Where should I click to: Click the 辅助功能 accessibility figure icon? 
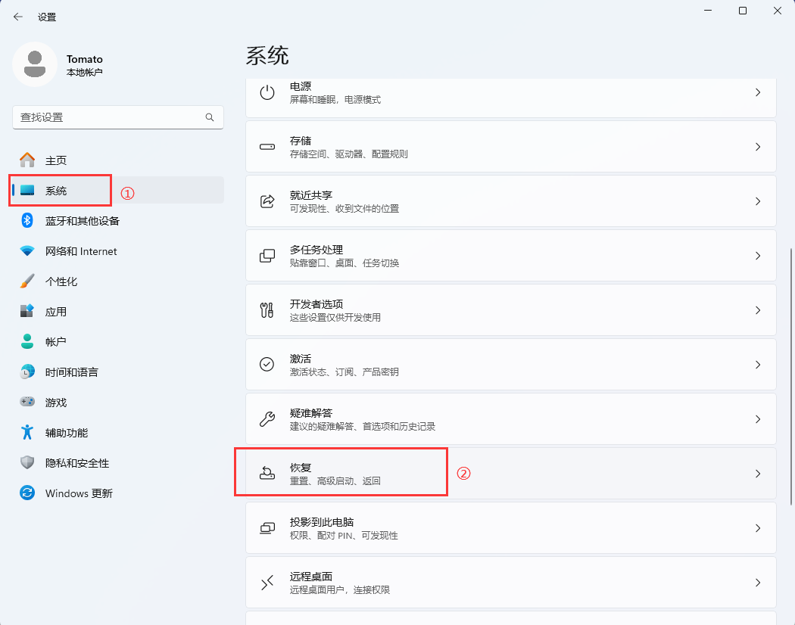pyautogui.click(x=27, y=433)
